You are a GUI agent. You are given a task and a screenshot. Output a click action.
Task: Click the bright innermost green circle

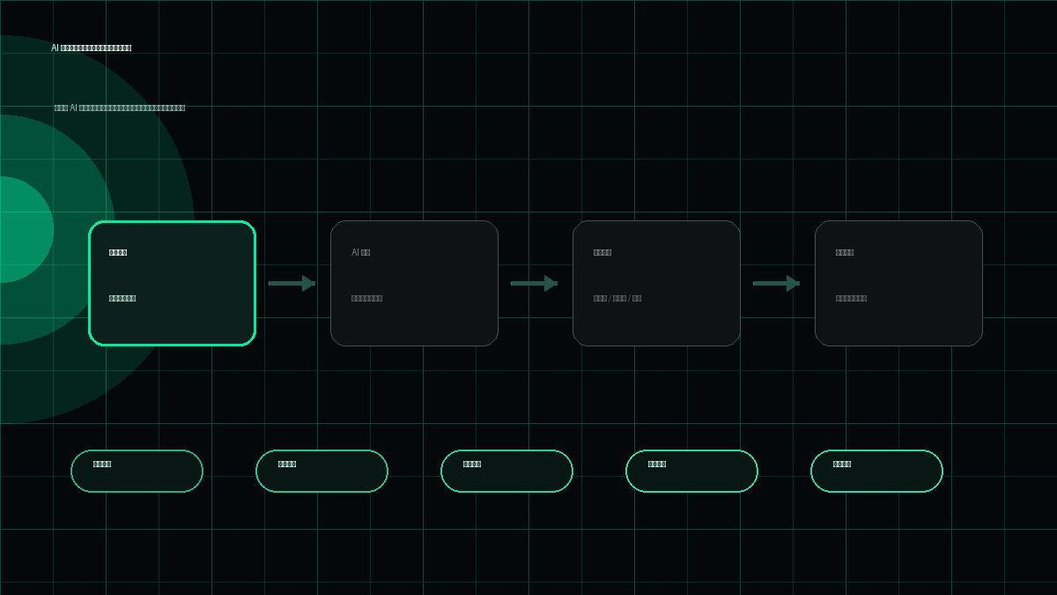coord(26,229)
